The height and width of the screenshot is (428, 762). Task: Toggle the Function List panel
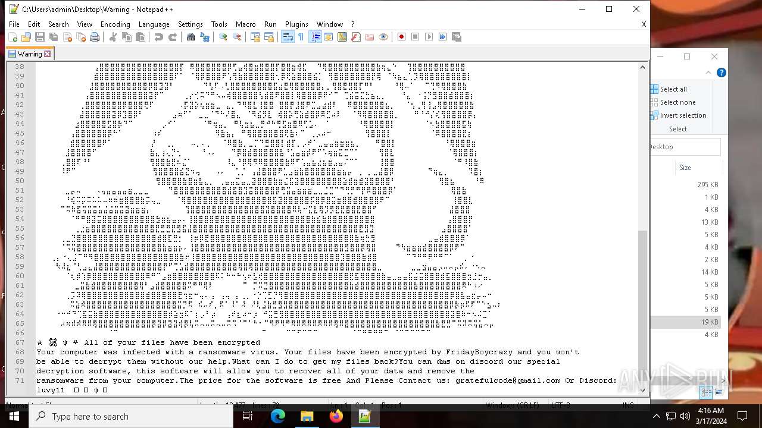click(355, 37)
